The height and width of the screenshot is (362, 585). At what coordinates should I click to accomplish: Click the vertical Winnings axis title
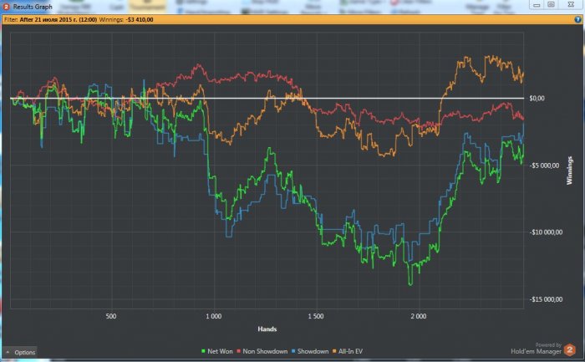pyautogui.click(x=571, y=170)
